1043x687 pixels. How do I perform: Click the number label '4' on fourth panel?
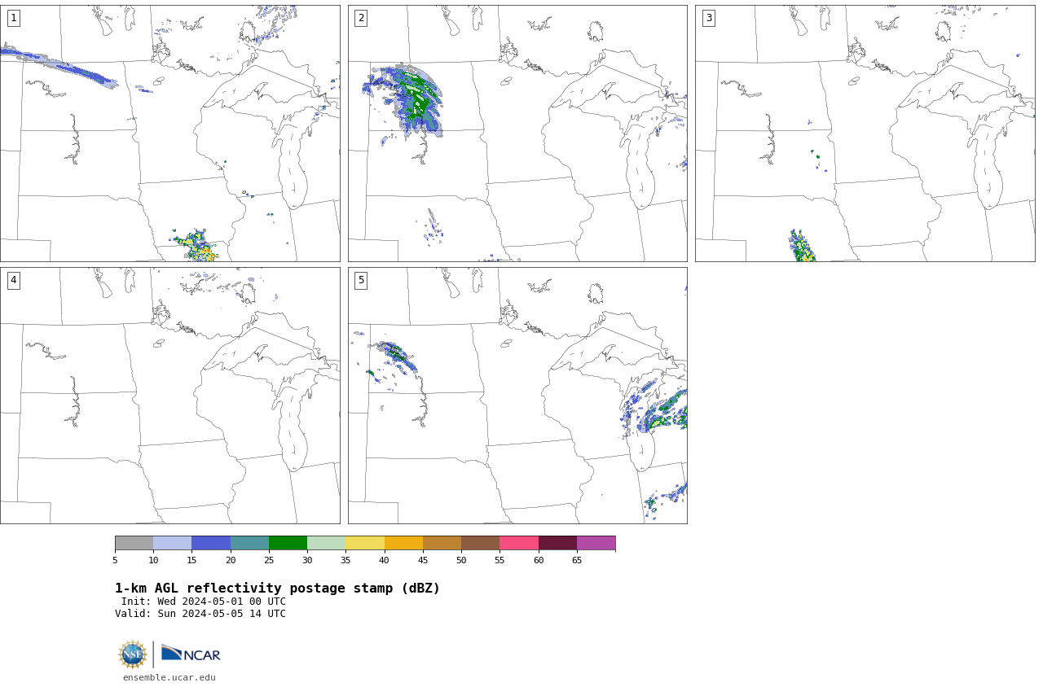tap(13, 280)
